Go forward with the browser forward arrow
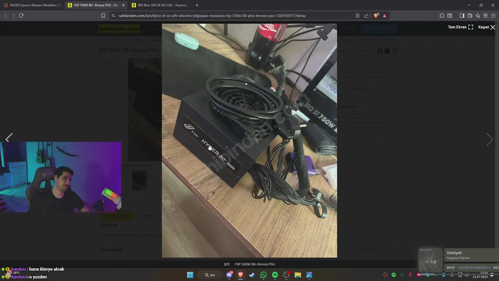Screen dimensions: 499x281 (x=13, y=16)
